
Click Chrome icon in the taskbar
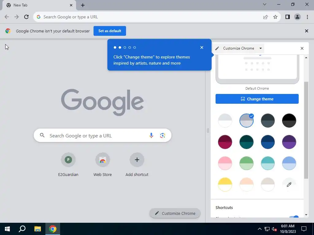coord(53,229)
